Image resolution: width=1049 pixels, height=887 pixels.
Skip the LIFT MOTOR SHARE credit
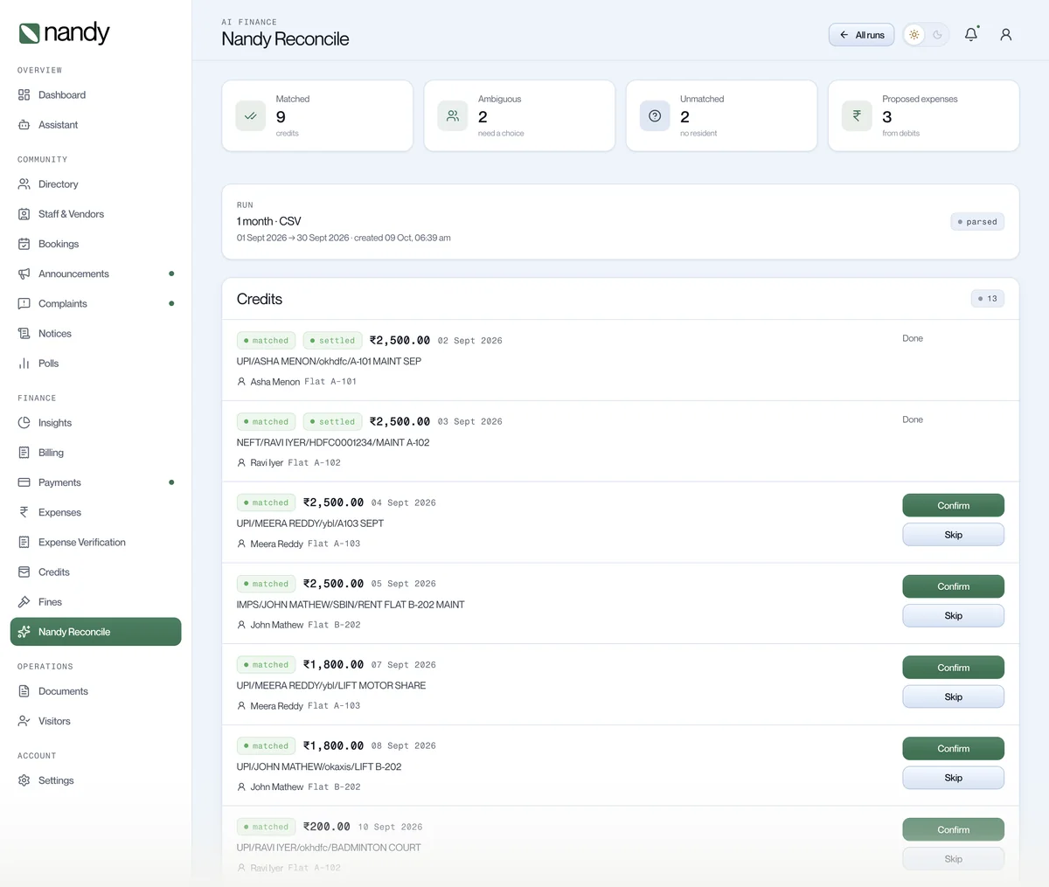click(x=953, y=697)
